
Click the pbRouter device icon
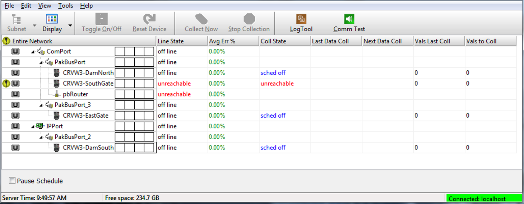coord(56,94)
